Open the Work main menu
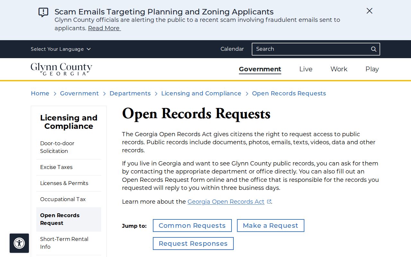 pyautogui.click(x=339, y=69)
